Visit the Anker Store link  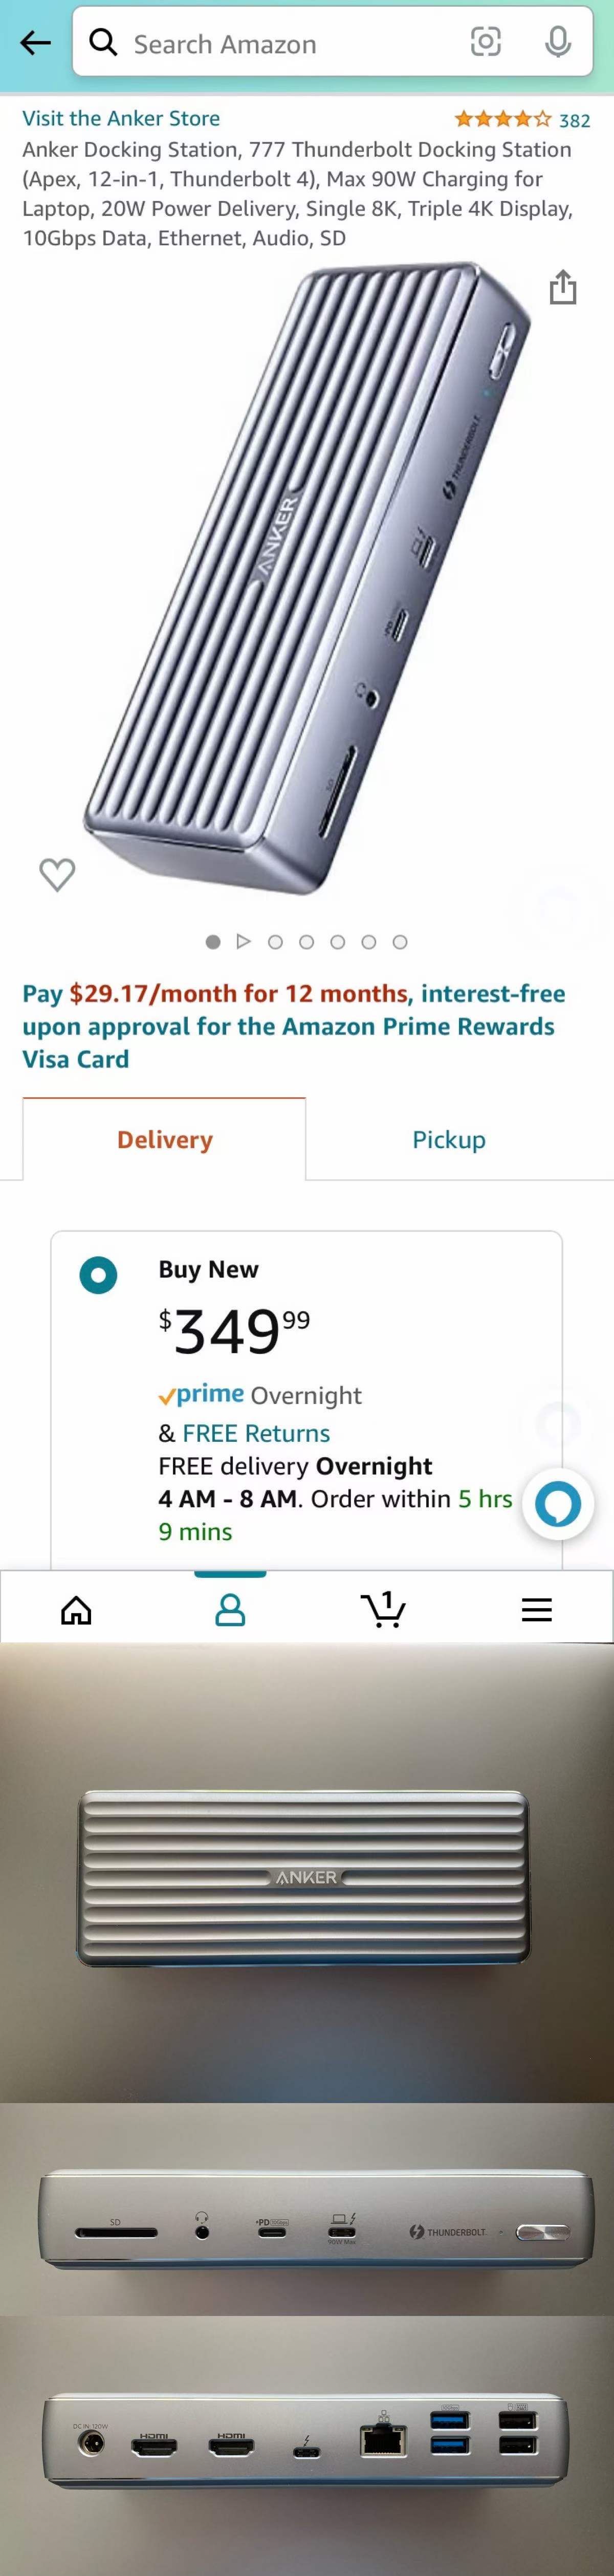121,118
